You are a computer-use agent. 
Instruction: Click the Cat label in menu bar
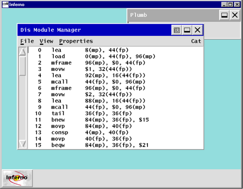pos(196,41)
